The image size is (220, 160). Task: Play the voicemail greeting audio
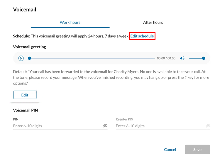(21, 58)
